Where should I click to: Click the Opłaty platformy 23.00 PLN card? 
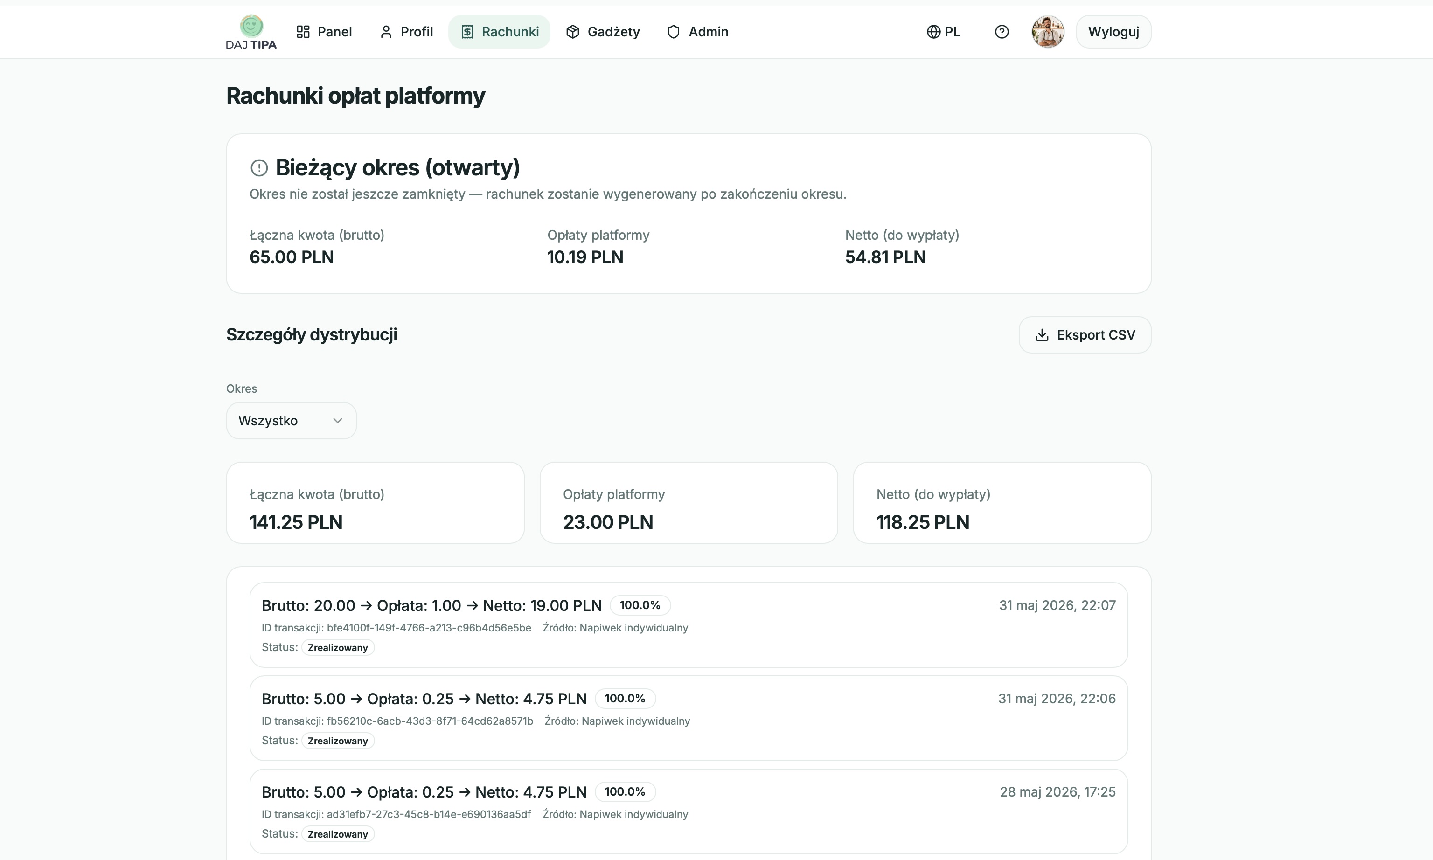[689, 502]
